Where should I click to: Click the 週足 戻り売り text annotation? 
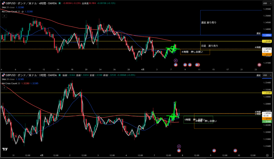(209, 23)
